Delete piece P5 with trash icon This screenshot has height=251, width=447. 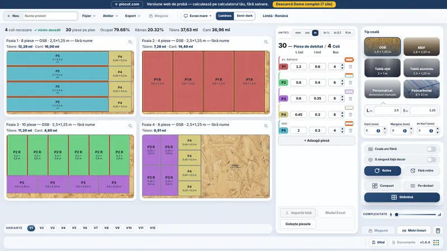point(350,131)
